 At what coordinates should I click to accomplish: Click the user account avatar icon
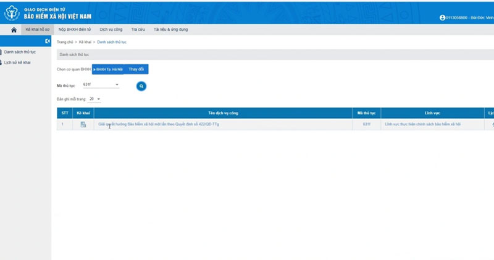click(442, 18)
